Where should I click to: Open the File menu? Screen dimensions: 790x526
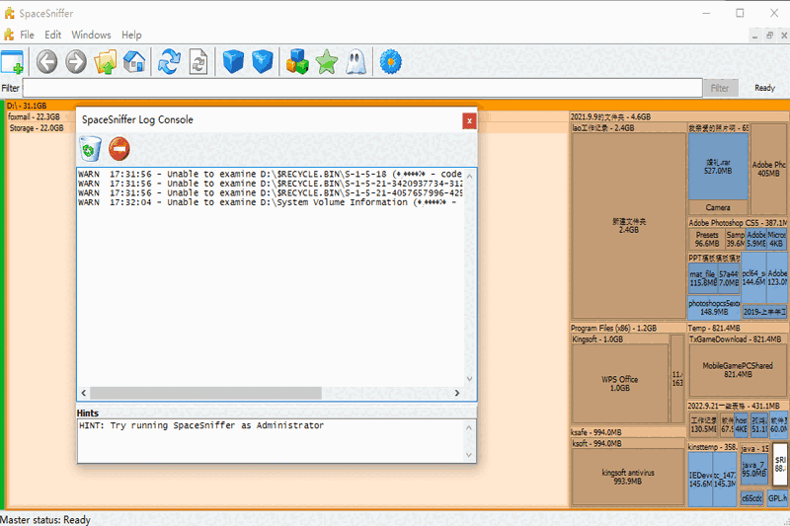click(27, 35)
